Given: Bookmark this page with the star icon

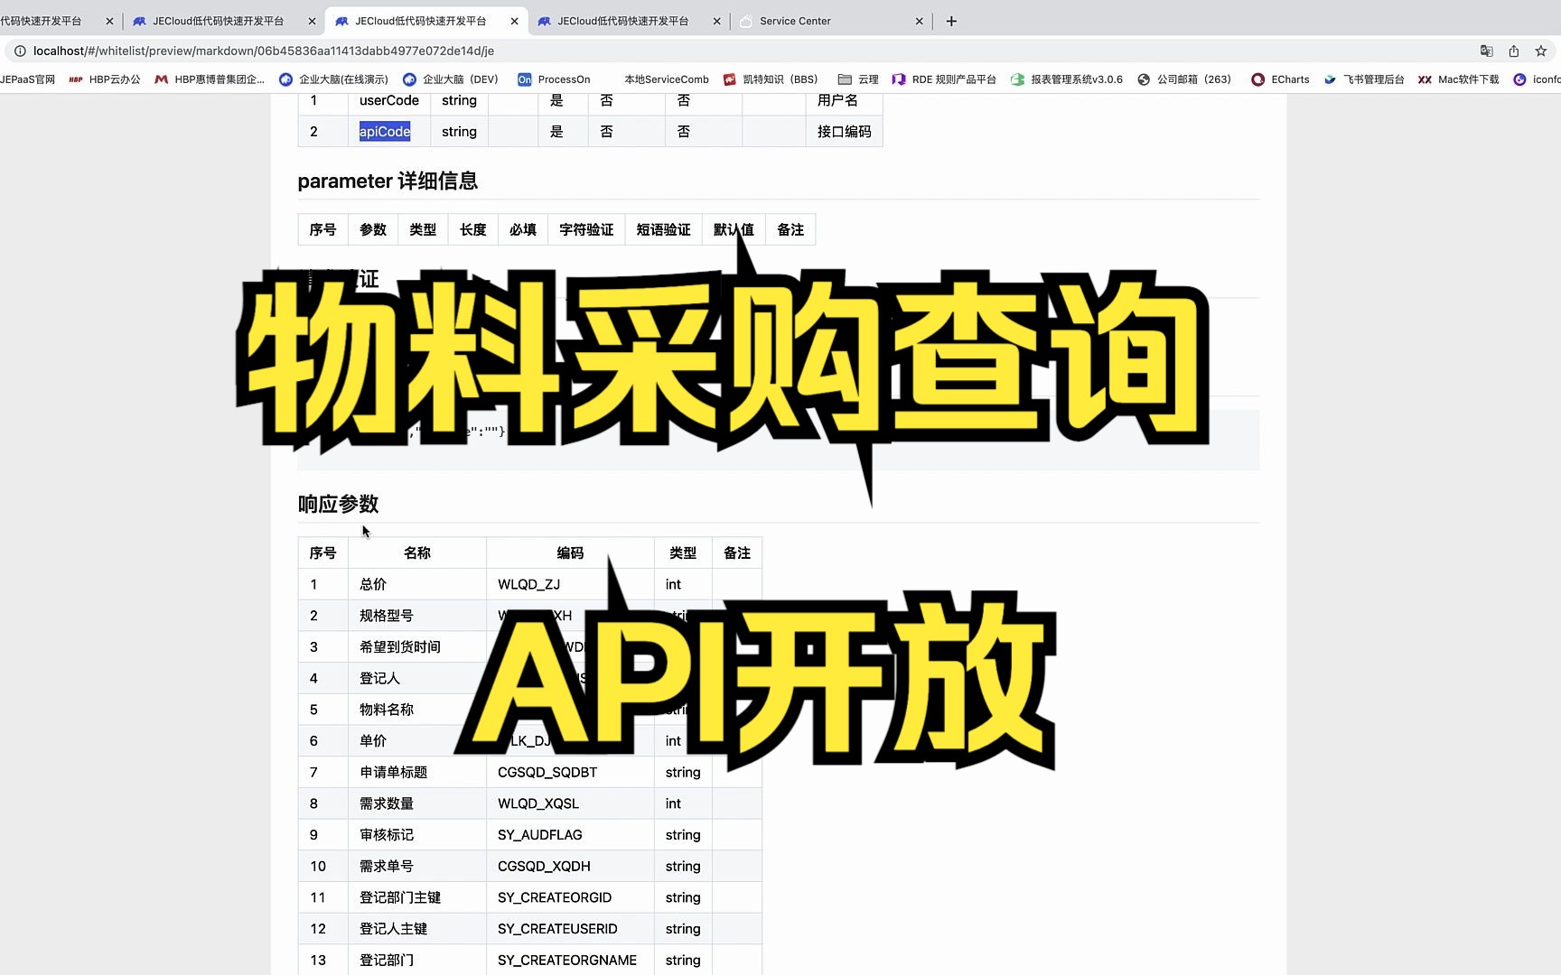Looking at the screenshot, I should pyautogui.click(x=1541, y=51).
